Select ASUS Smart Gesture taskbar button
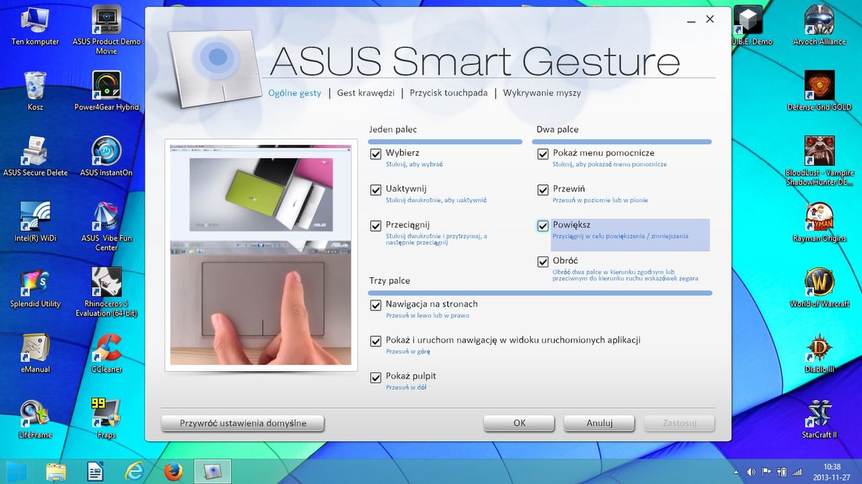 point(213,471)
